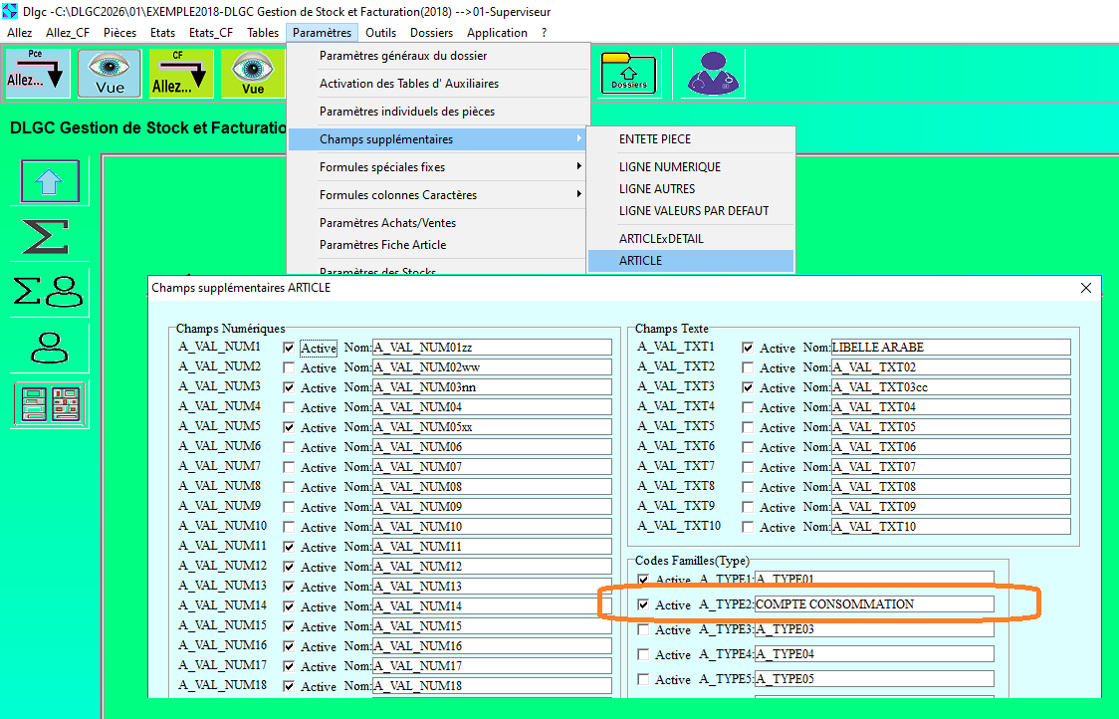Expand the Formules colonnes Caractères submenu
Image resolution: width=1119 pixels, height=719 pixels.
pos(436,195)
